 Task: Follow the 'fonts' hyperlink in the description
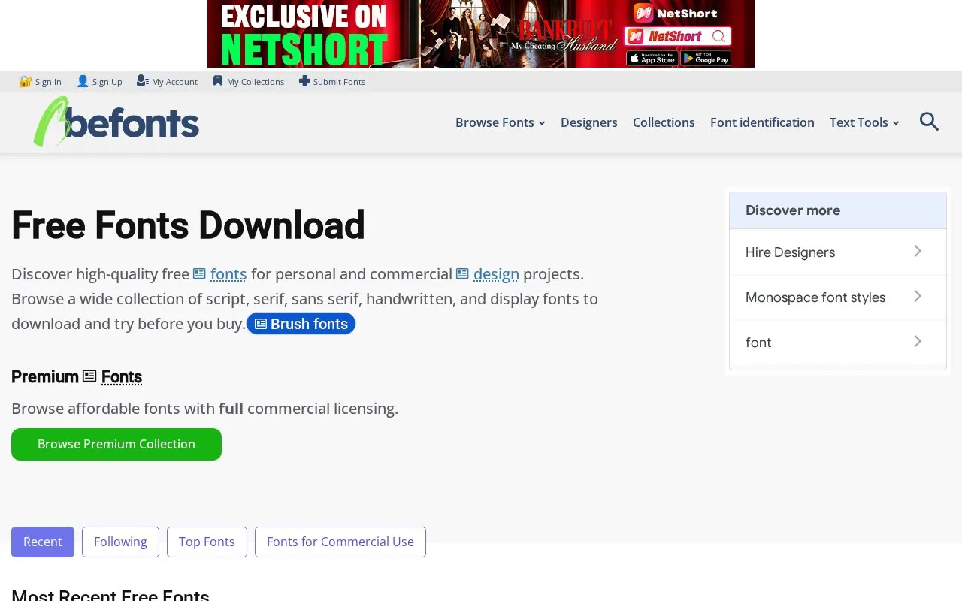tap(228, 274)
